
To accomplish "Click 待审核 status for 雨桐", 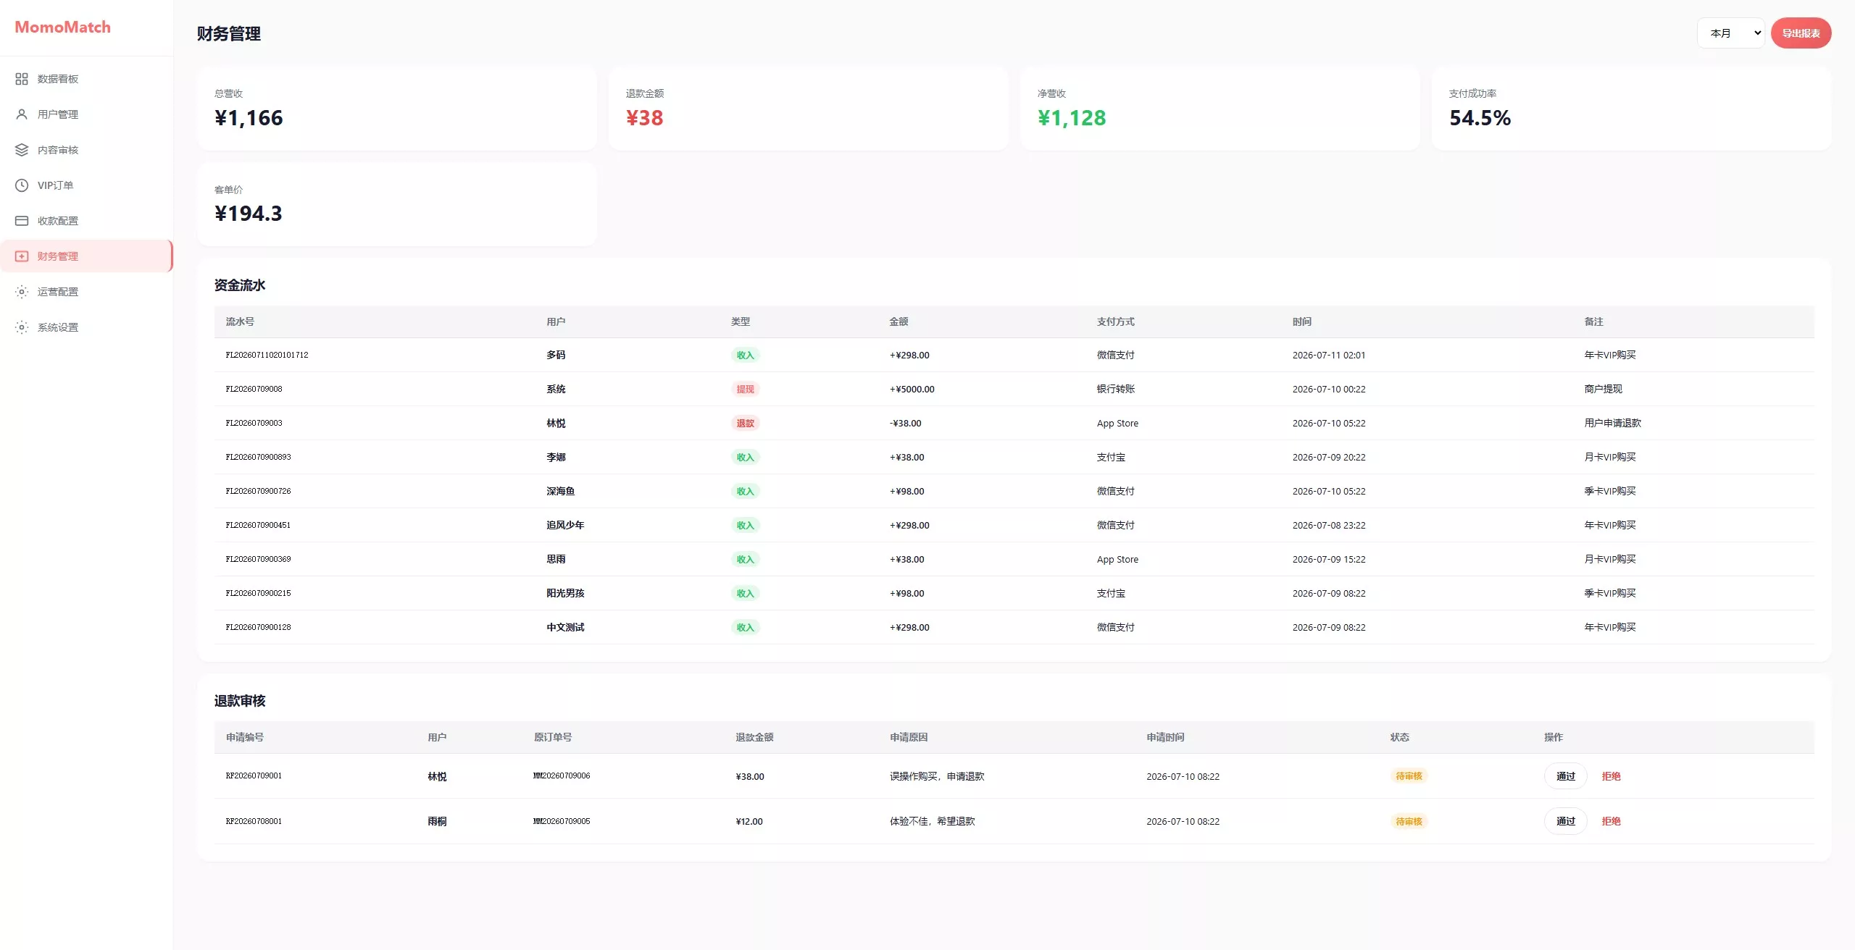I will 1409,821.
